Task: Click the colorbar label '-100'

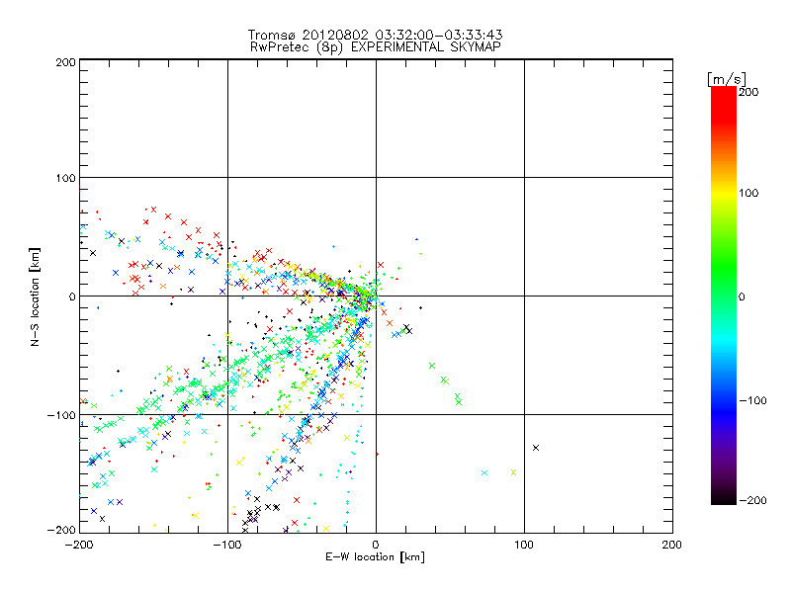Action: 752,401
